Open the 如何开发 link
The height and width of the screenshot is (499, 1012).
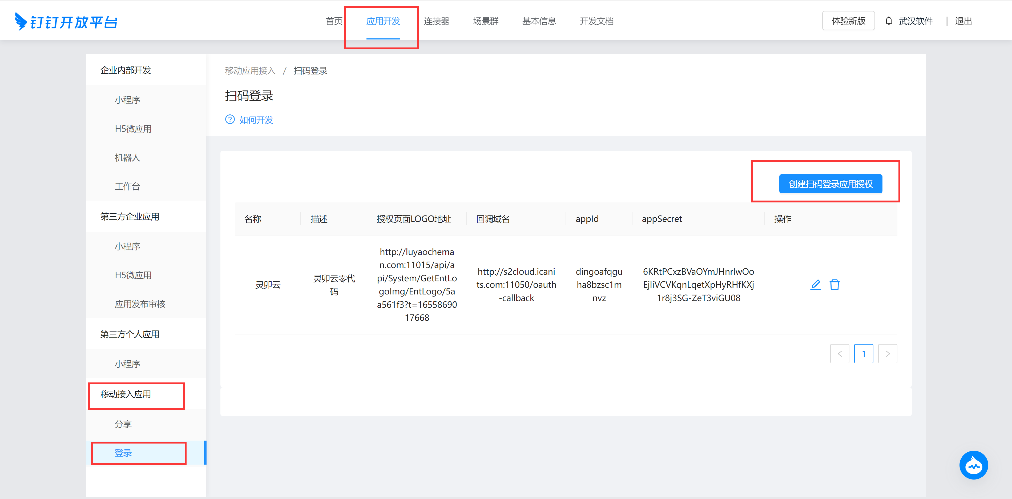pyautogui.click(x=256, y=120)
